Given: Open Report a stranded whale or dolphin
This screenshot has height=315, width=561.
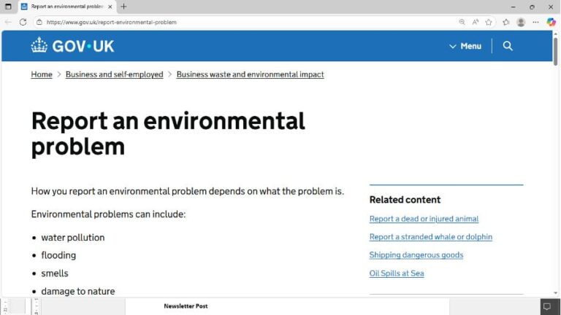Looking at the screenshot, I should pos(430,237).
